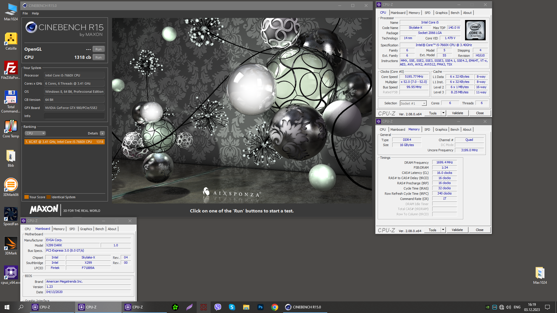Click Uncore Frequency 3199.0 MHz value
Viewport: 557px width, 313px height.
(469, 150)
